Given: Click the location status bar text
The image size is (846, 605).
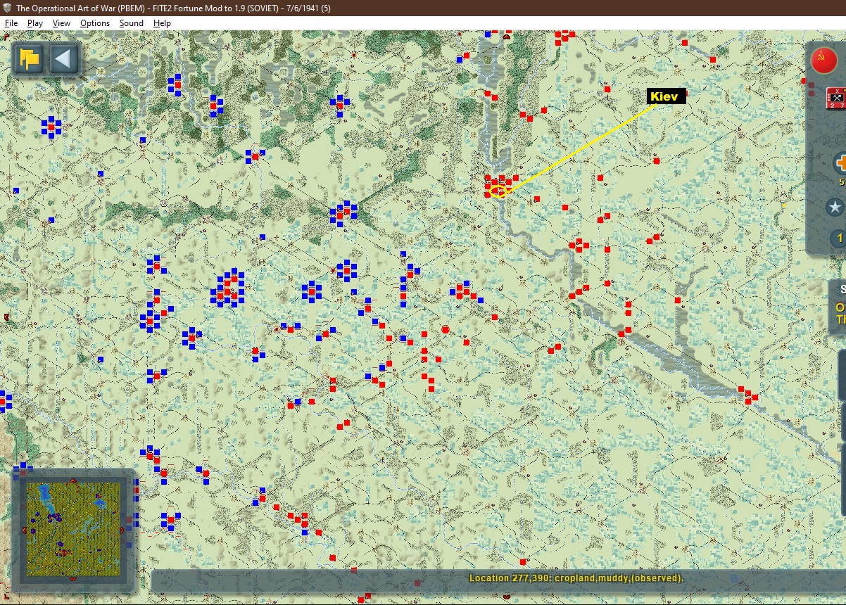Looking at the screenshot, I should [576, 578].
